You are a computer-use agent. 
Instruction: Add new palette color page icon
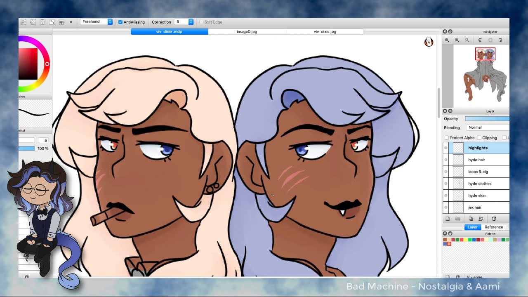pos(448,277)
